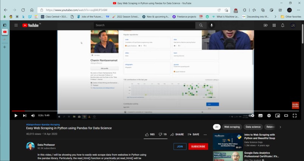
Task: Enable miniplayer mode
Action: (278, 115)
